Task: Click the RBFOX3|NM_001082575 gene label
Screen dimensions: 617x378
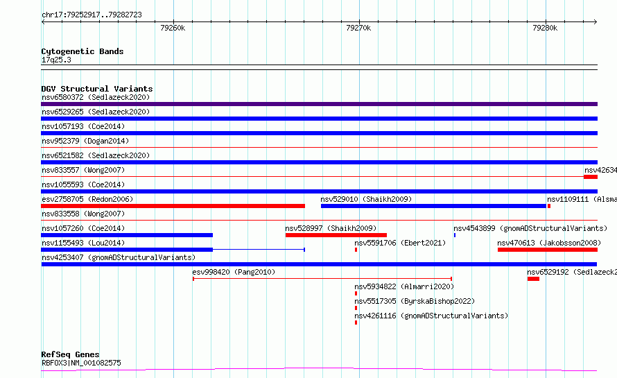Action: coord(81,363)
